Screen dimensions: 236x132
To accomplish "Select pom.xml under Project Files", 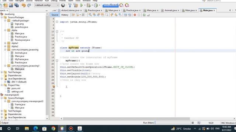I will coord(16,88).
